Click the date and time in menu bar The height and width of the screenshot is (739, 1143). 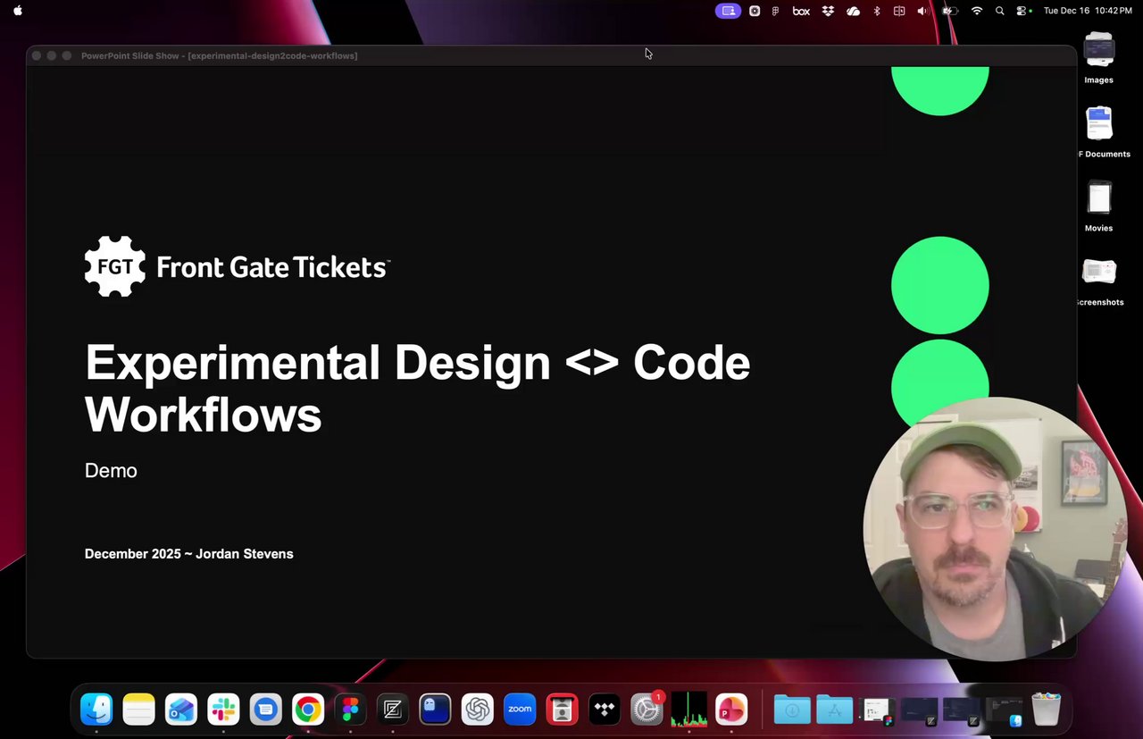pyautogui.click(x=1088, y=11)
